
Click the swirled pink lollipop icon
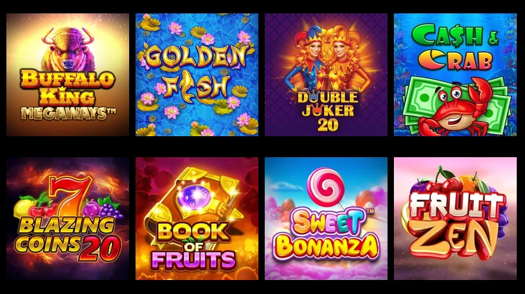(326, 186)
